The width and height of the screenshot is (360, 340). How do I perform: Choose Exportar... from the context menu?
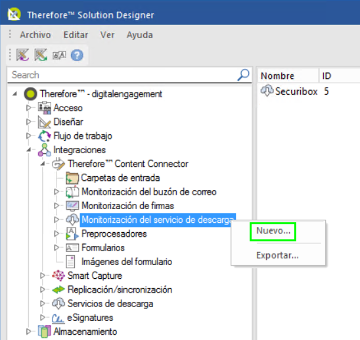[x=278, y=255]
